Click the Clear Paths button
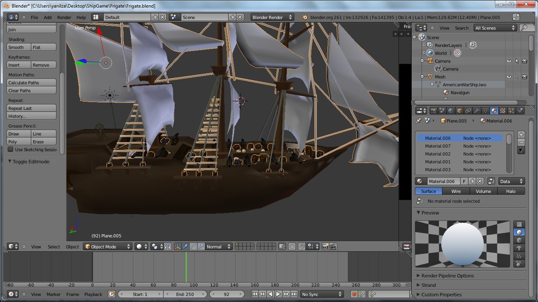 click(x=31, y=90)
